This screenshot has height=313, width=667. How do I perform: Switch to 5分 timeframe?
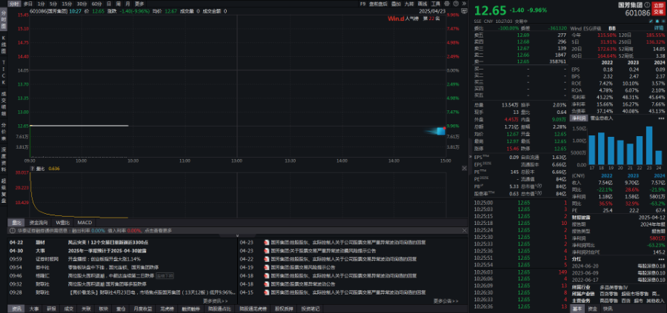coord(53,4)
